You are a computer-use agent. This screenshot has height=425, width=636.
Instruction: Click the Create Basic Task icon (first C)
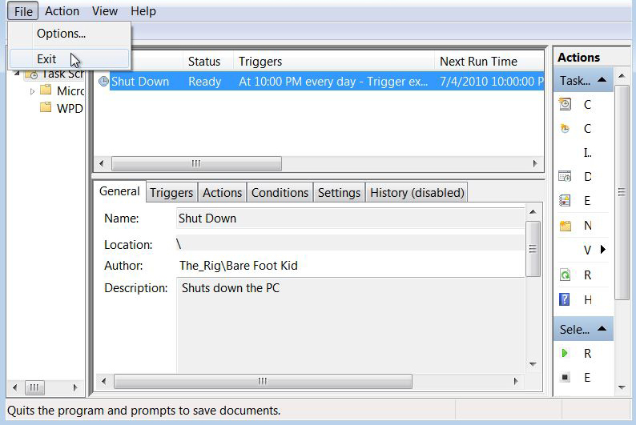click(565, 104)
